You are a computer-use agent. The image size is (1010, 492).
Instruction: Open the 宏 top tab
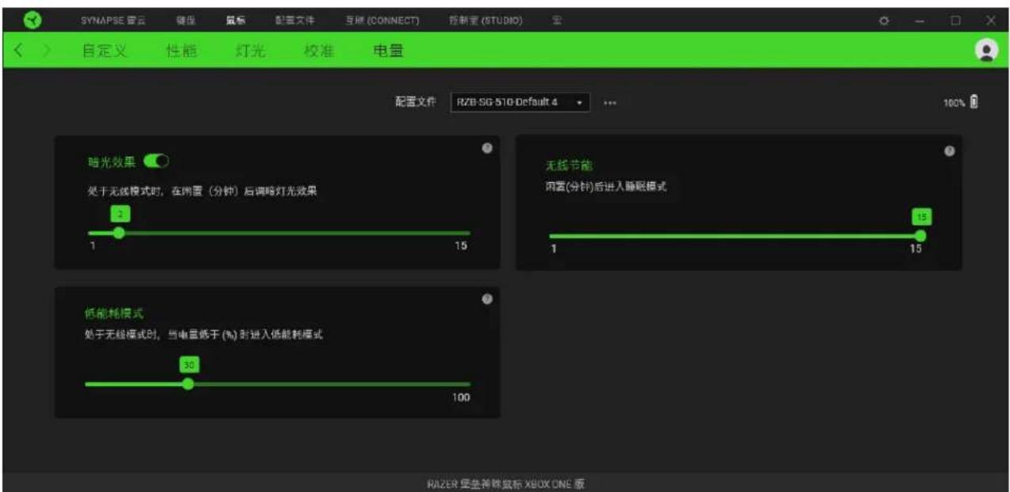pos(557,21)
